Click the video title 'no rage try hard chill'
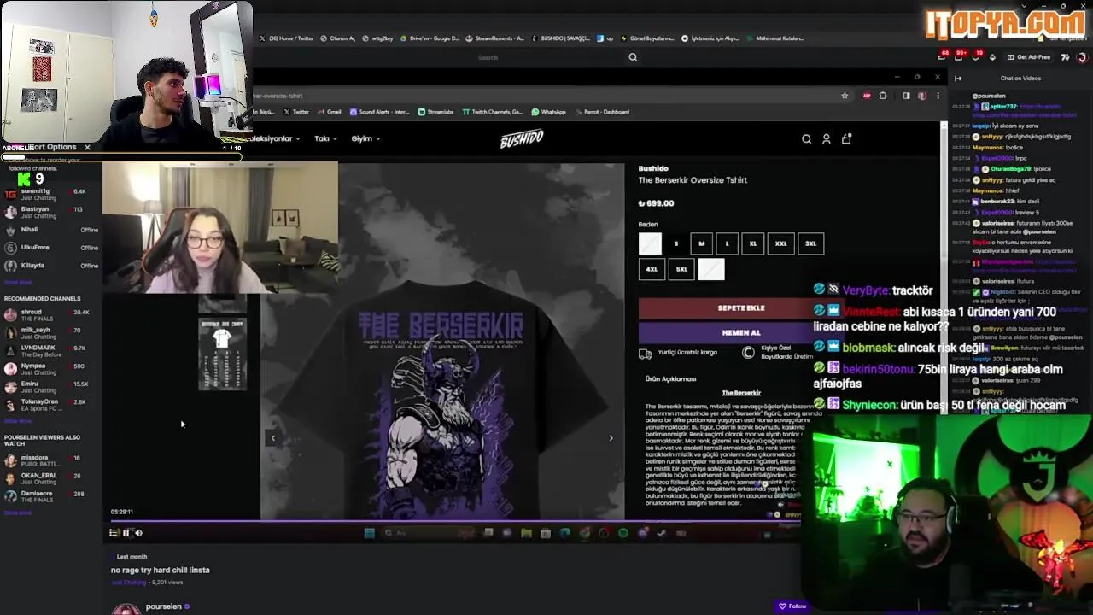This screenshot has width=1093, height=615. point(160,570)
